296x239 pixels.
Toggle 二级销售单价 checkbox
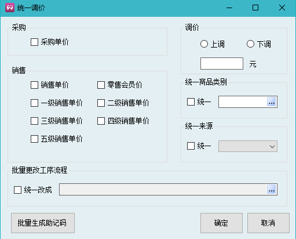point(101,103)
